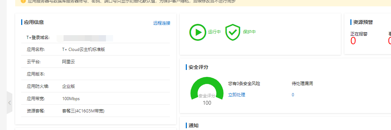This screenshot has height=130, width=391.
Task: Click the yellow warning icon in notice banner
Action: pyautogui.click(x=23, y=1)
